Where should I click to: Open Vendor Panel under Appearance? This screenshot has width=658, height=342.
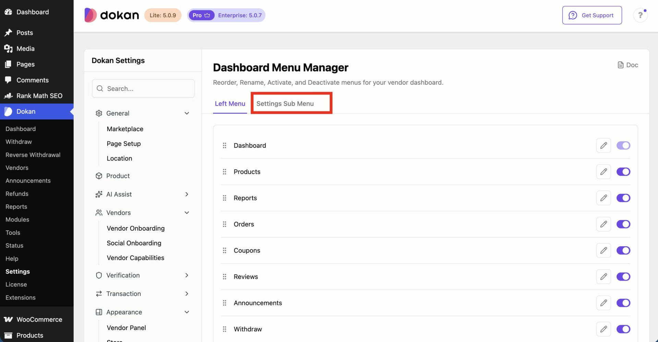pyautogui.click(x=126, y=328)
